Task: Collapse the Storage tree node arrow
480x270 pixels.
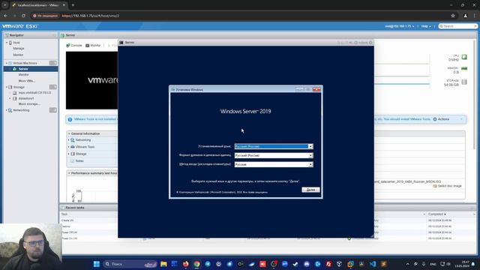Action: 7,87
